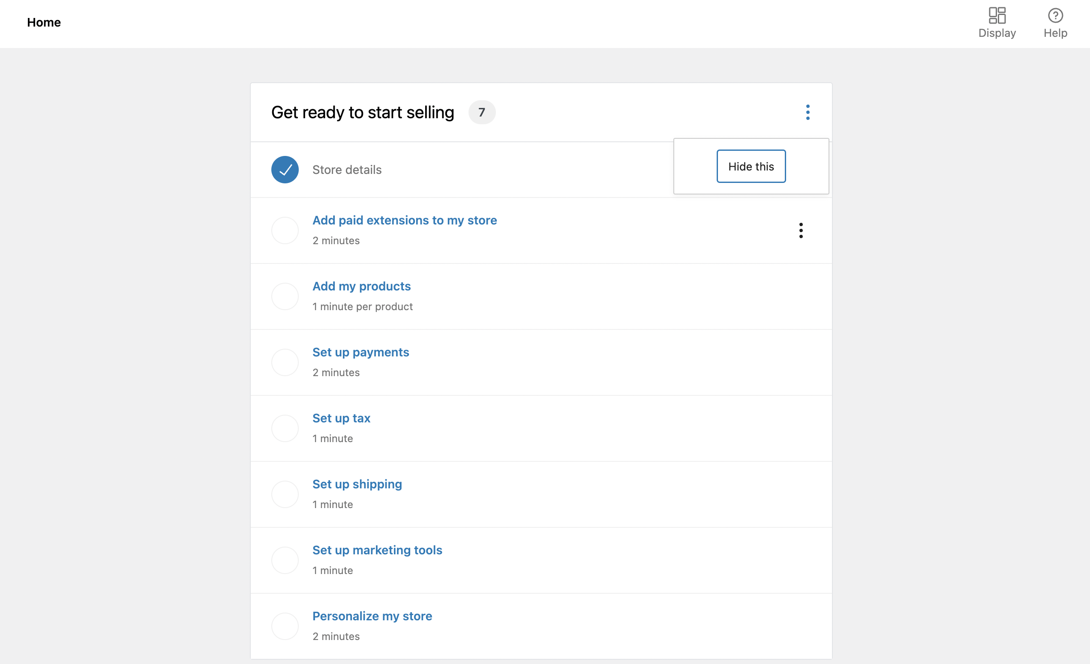The width and height of the screenshot is (1090, 664).
Task: Click the marketing tools task circle
Action: [285, 560]
